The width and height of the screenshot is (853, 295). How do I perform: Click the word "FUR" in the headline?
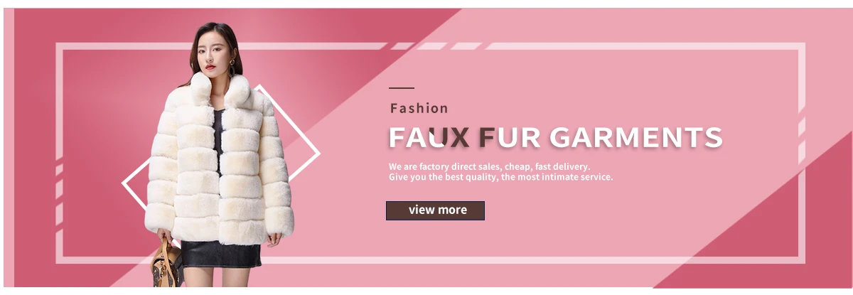point(510,136)
